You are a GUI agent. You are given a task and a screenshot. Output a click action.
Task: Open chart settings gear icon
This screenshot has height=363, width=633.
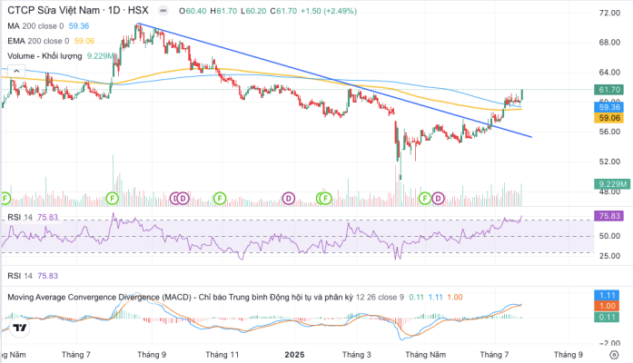(x=614, y=355)
